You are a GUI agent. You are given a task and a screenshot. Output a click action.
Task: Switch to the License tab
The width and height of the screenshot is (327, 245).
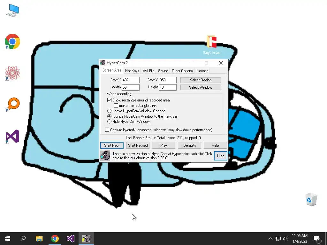click(x=202, y=71)
